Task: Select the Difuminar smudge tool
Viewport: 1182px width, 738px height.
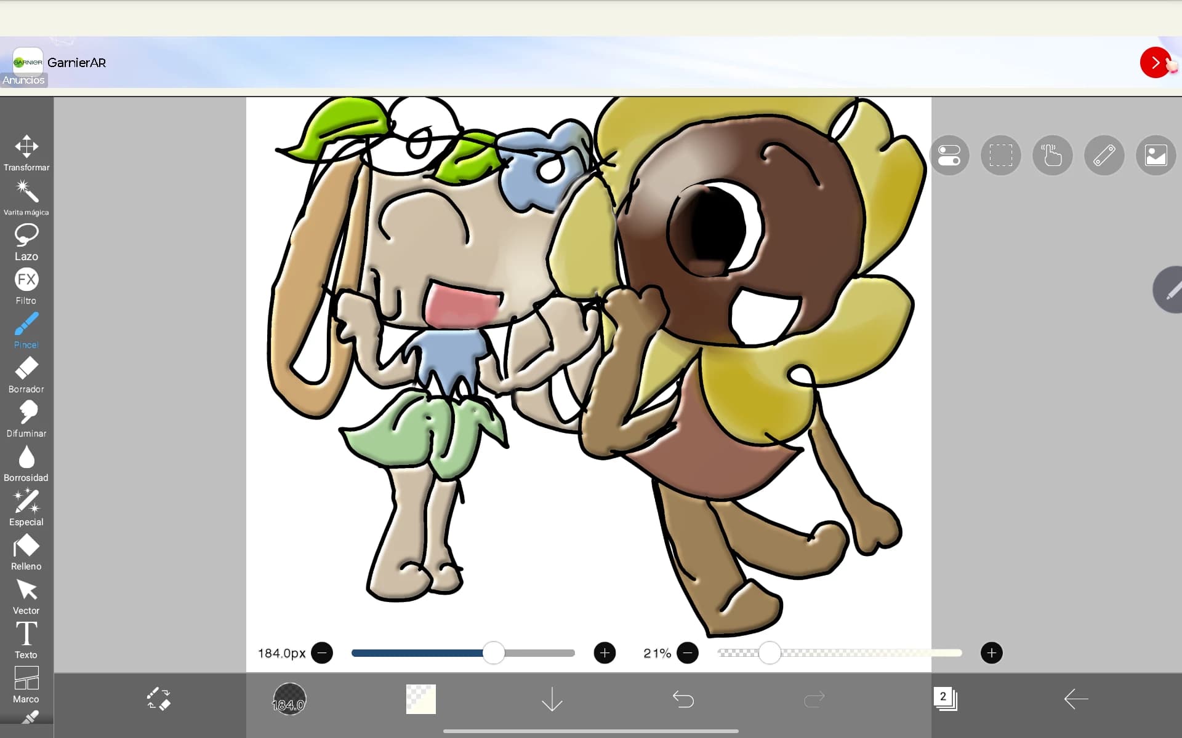Action: 26,419
